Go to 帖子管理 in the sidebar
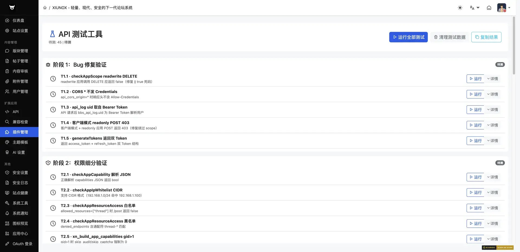Viewport: 520px width, 252px height. coord(19,61)
